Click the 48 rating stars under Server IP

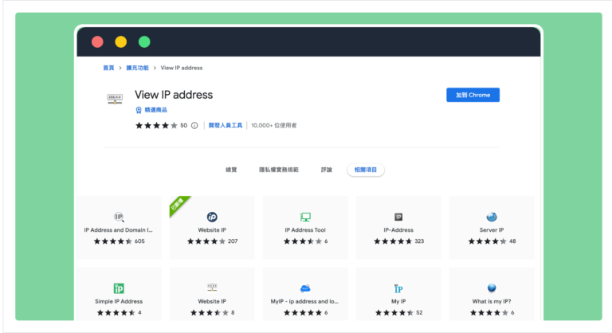click(488, 241)
